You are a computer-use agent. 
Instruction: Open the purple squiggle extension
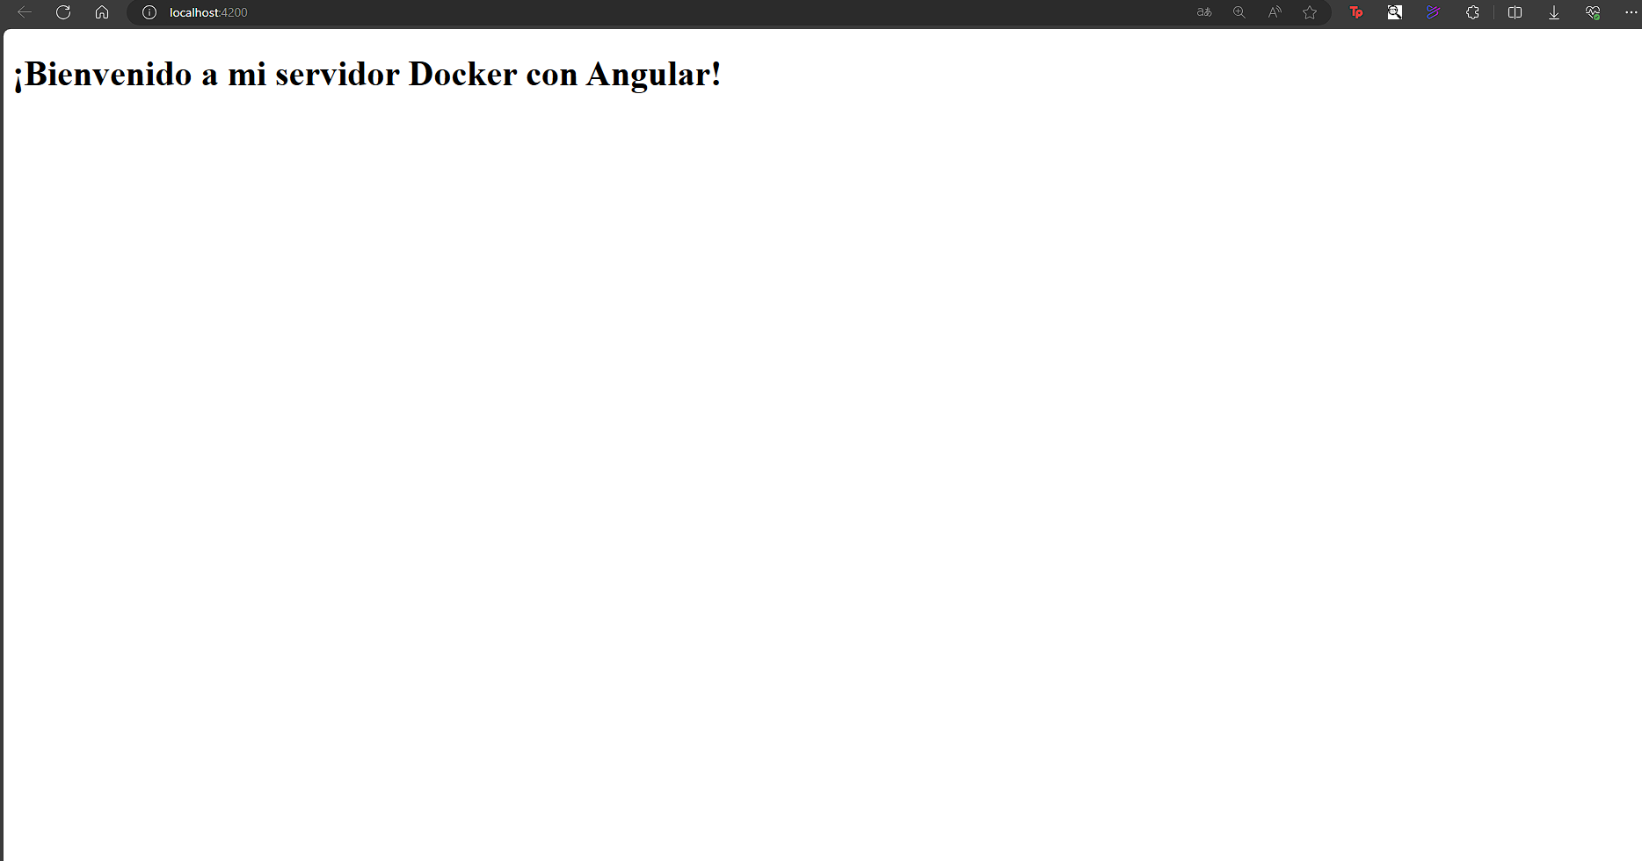pos(1434,12)
